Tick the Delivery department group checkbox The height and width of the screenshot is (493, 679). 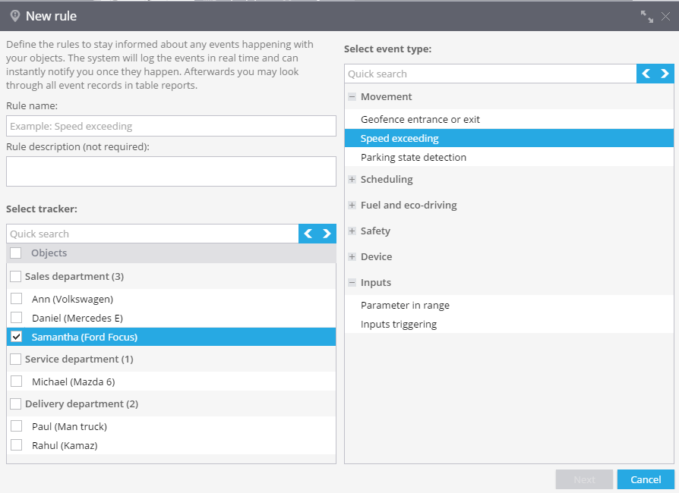(x=16, y=404)
